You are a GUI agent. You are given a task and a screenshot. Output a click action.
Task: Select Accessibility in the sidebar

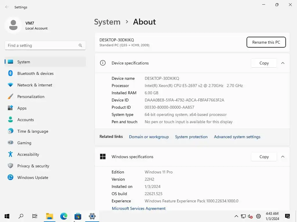click(x=45, y=154)
